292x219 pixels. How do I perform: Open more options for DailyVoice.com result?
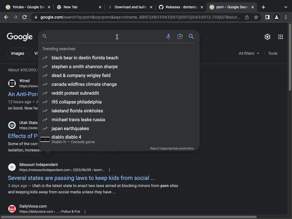(85, 212)
